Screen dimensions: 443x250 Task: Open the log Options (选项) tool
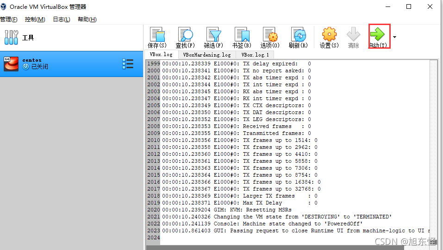tap(270, 38)
